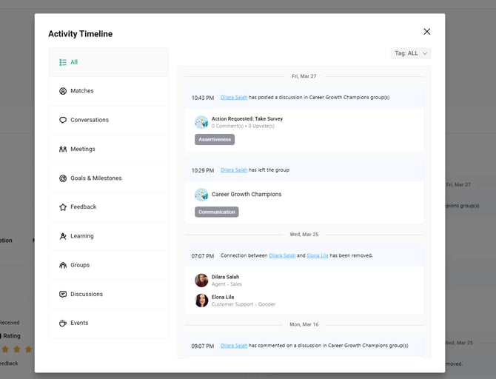Click the Feedback star icon

63,207
